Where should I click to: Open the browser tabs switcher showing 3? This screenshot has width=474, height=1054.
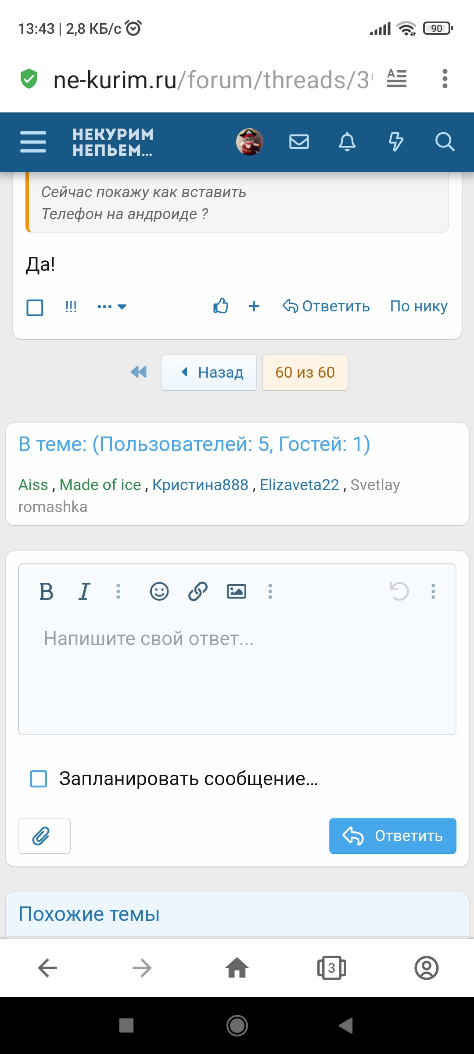coord(331,968)
